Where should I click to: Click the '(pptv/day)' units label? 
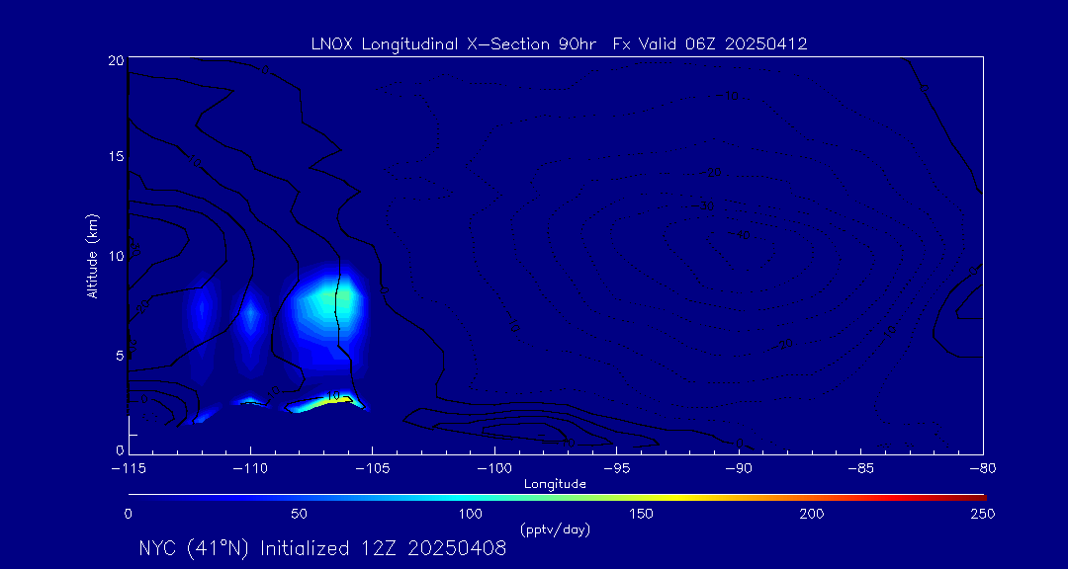click(x=555, y=529)
